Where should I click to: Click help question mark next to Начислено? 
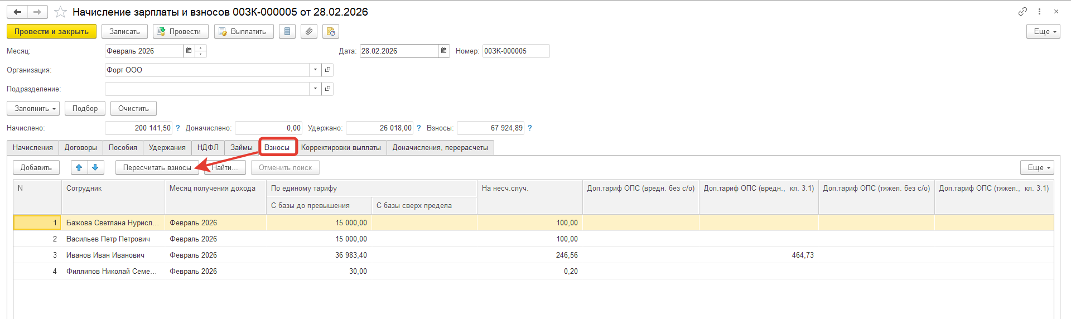tap(178, 128)
